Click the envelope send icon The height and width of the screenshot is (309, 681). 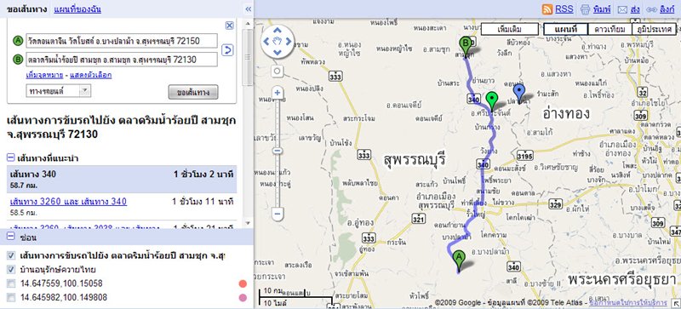tap(623, 9)
